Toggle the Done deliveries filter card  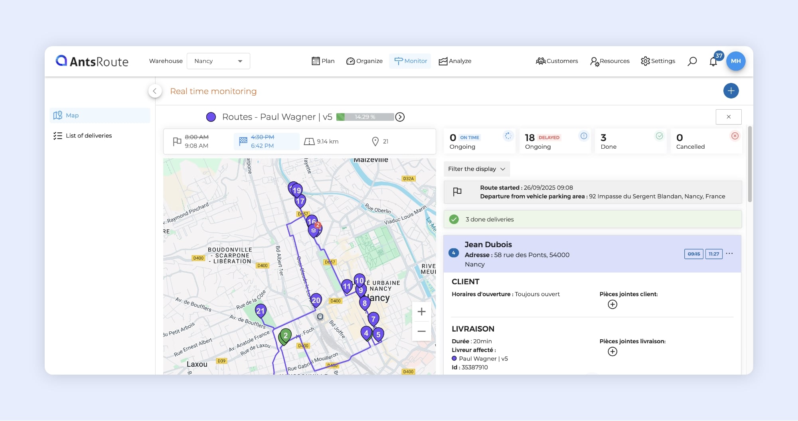point(630,141)
